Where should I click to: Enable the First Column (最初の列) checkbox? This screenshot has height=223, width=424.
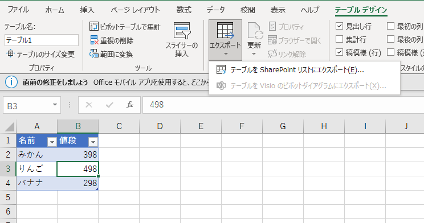390,26
